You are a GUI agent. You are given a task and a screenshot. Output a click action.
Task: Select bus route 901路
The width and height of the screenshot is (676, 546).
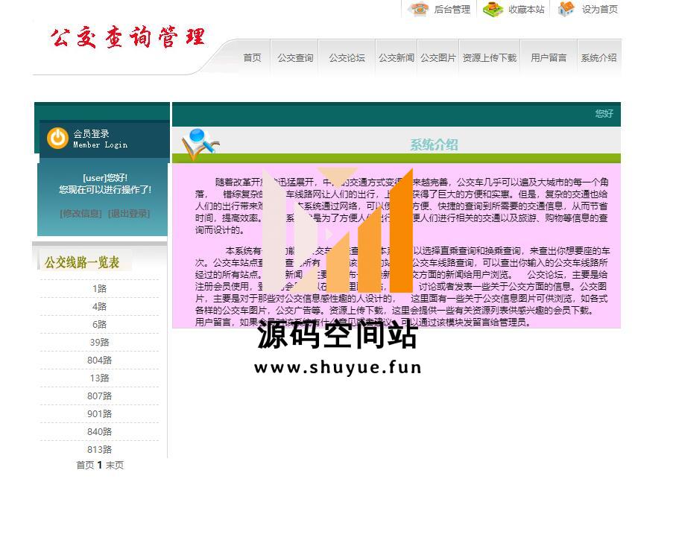click(100, 413)
